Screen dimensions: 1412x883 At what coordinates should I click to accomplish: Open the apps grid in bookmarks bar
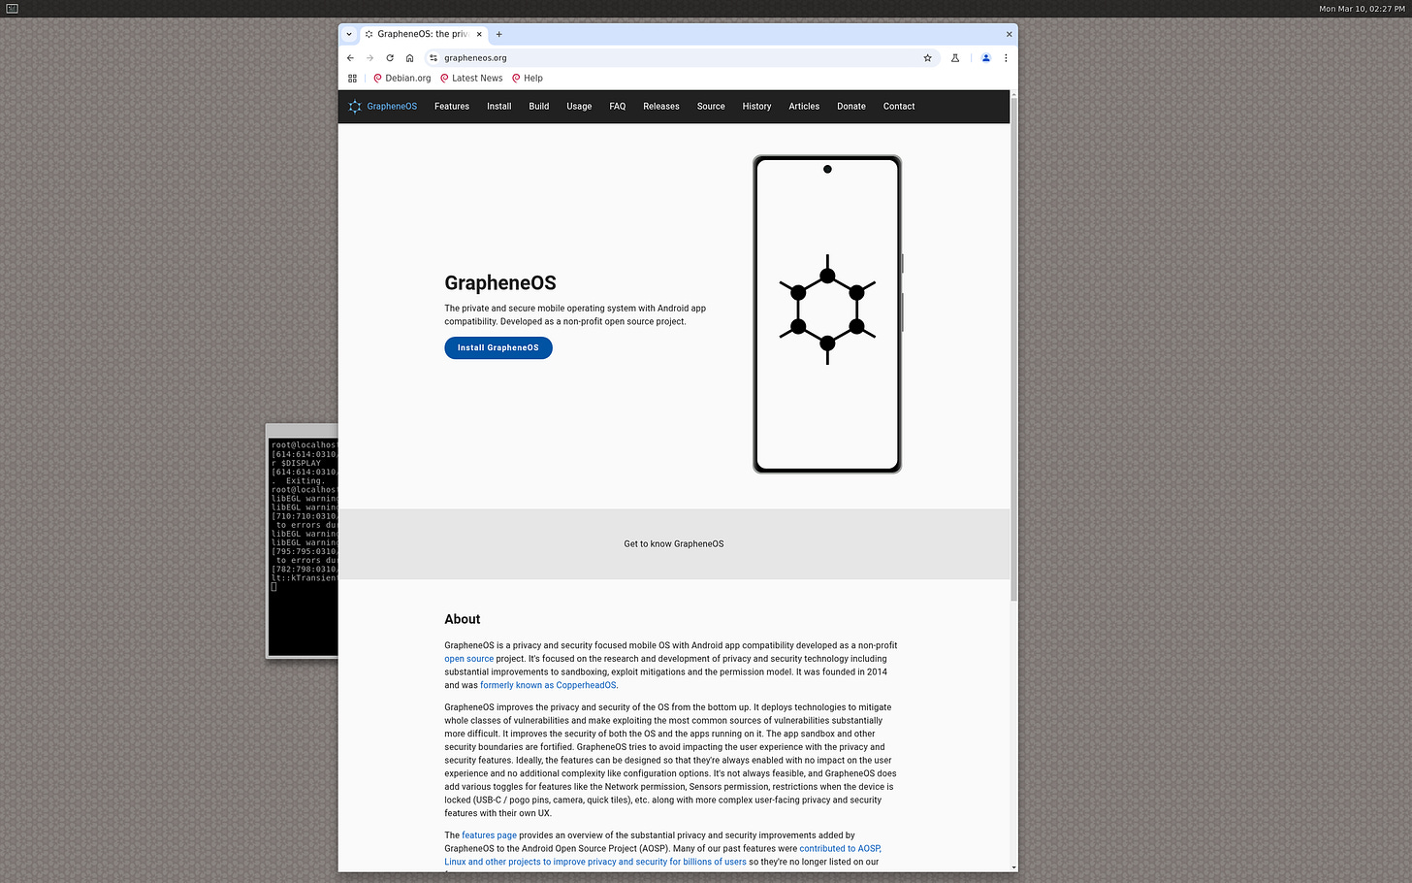click(x=352, y=79)
